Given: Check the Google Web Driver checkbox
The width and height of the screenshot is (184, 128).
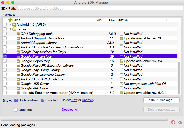Looking at the screenshot, I should coord(5,88).
